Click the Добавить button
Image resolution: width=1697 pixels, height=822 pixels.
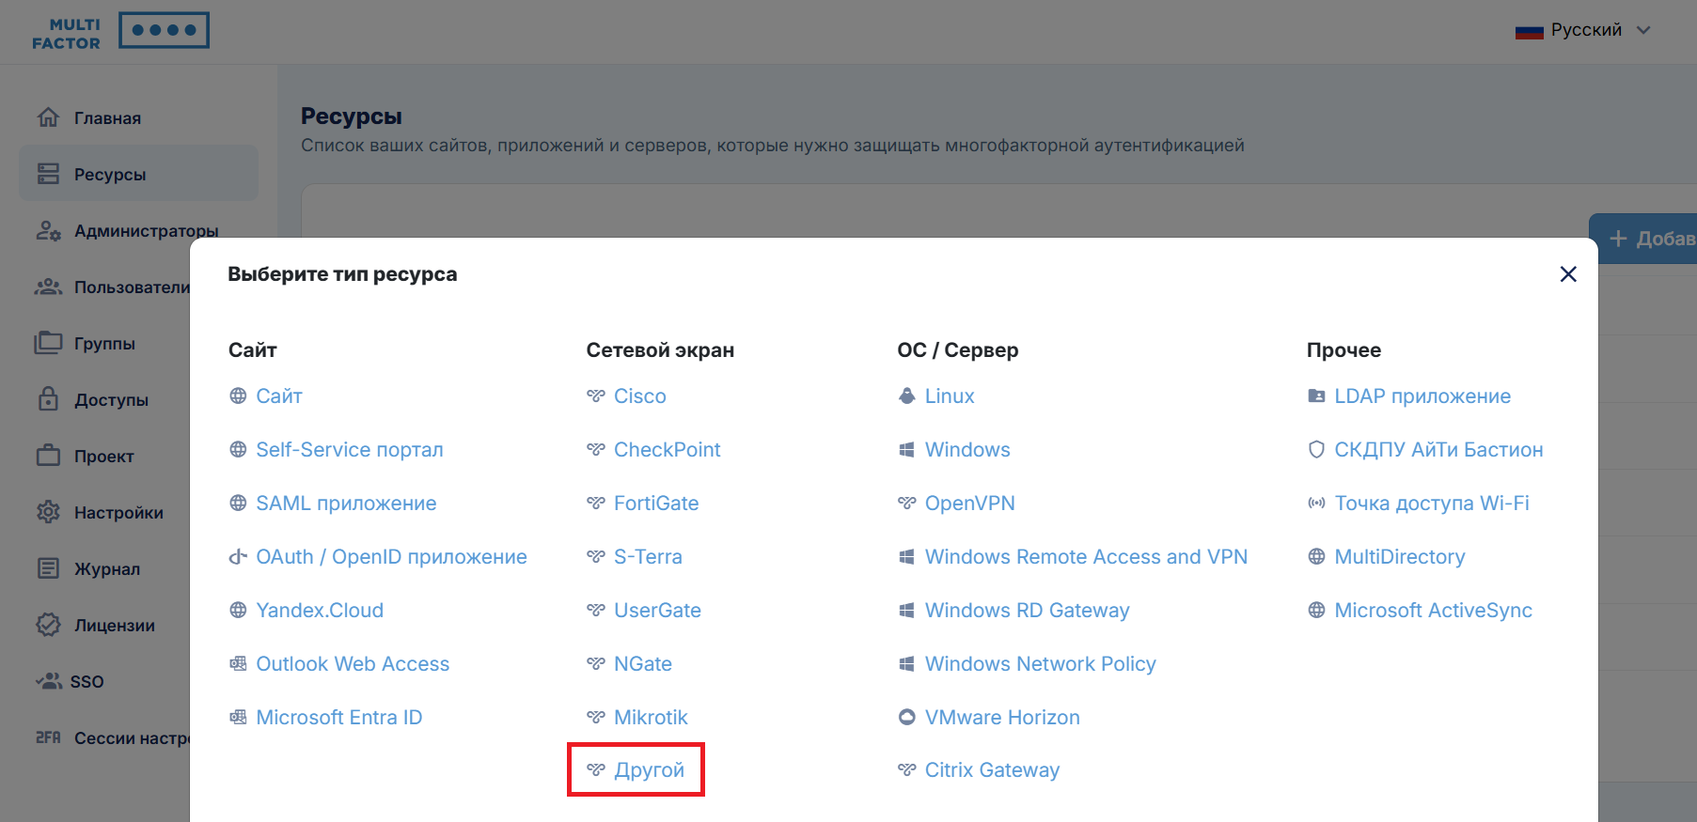(1643, 239)
